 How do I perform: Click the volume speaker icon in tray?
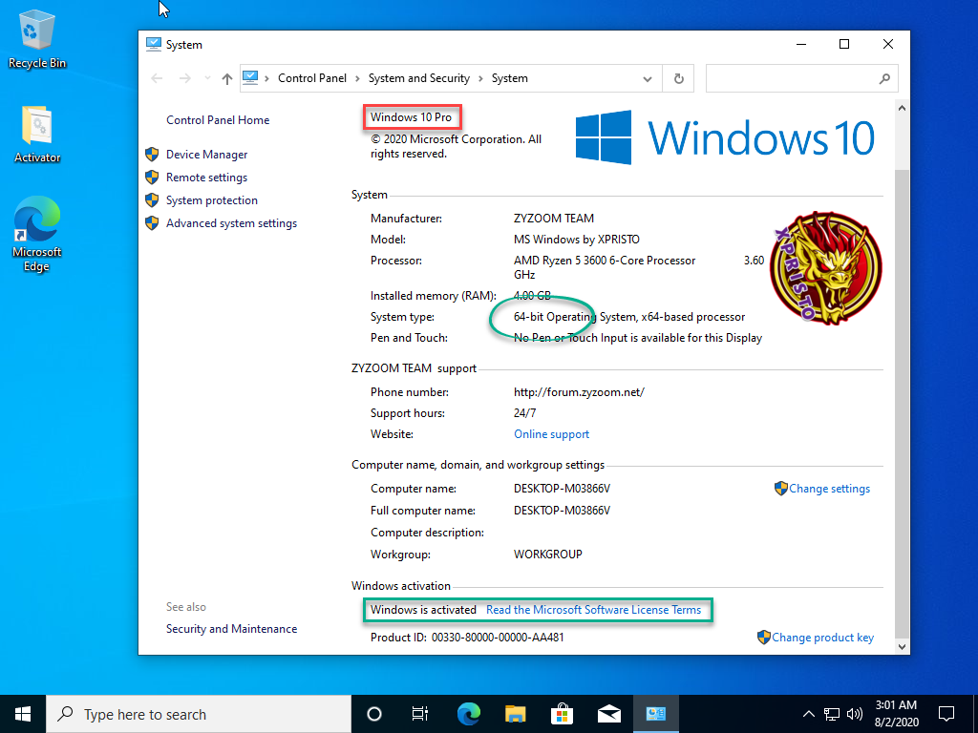[x=855, y=714]
